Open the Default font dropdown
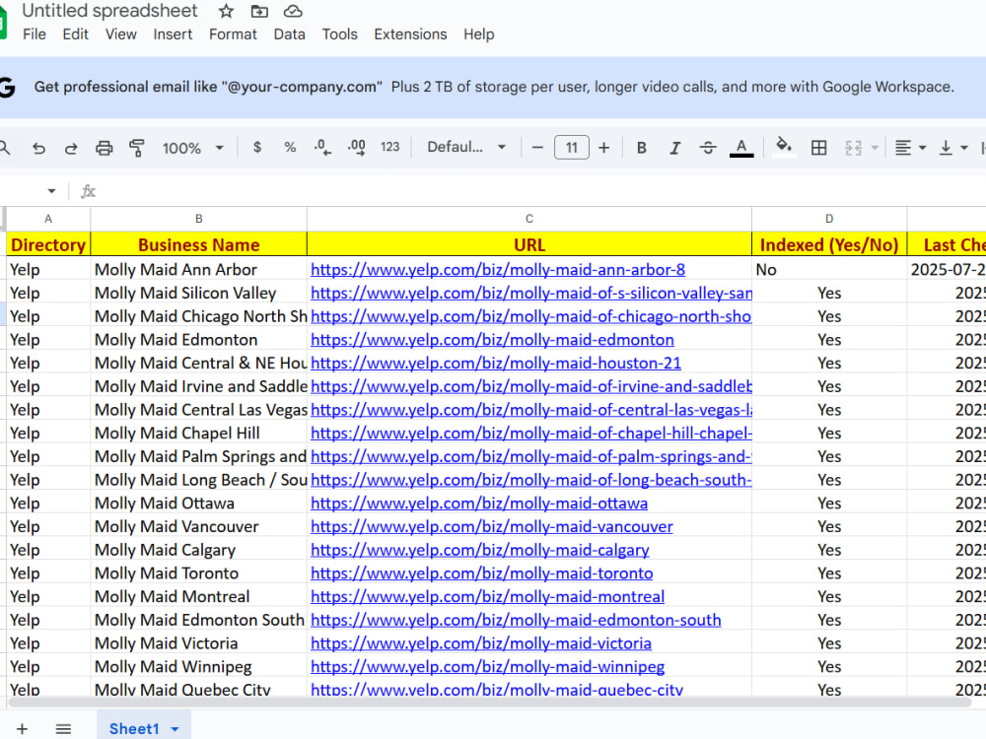This screenshot has width=986, height=739. click(x=466, y=147)
